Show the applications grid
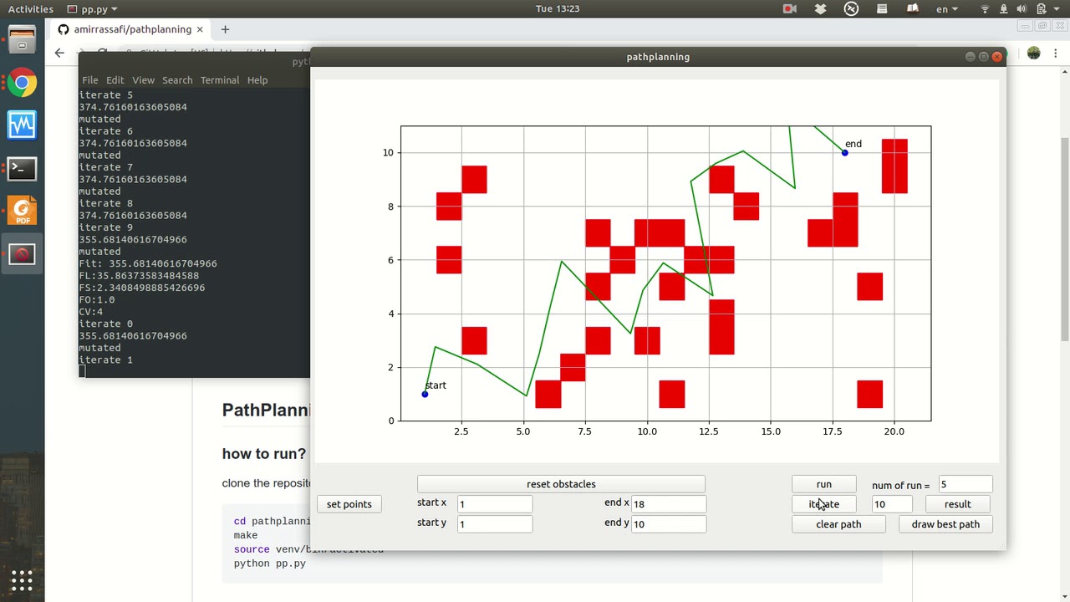Image resolution: width=1070 pixels, height=602 pixels. coord(22,579)
